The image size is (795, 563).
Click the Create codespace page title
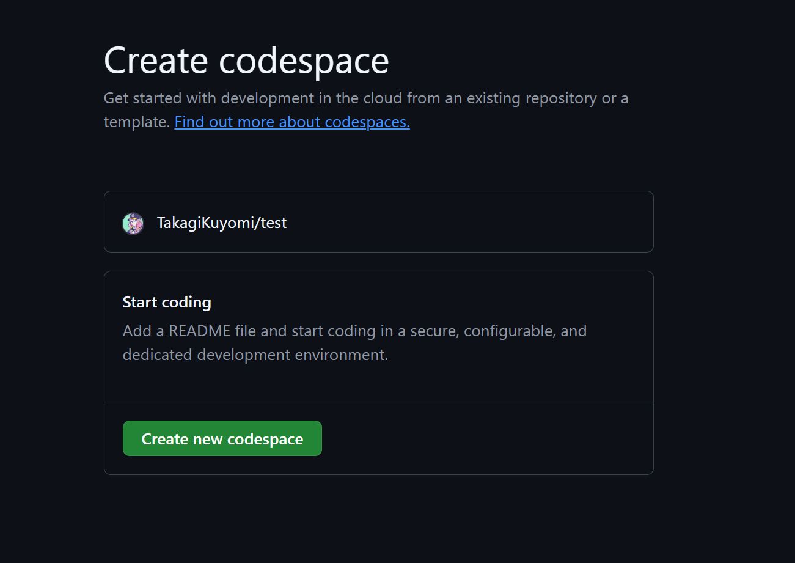(x=246, y=60)
